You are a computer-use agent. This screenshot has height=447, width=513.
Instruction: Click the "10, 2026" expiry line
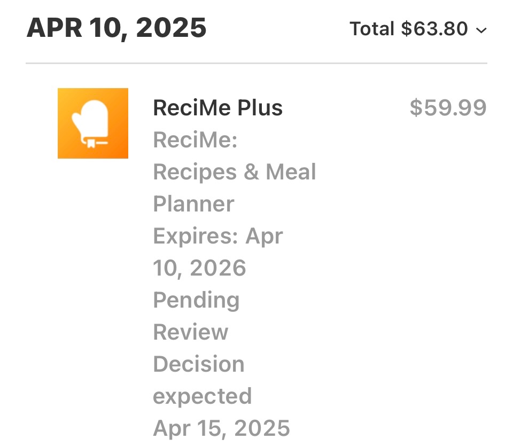click(199, 268)
